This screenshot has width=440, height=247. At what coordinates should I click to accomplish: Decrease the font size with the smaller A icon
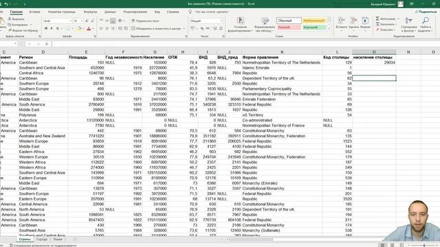(92, 21)
